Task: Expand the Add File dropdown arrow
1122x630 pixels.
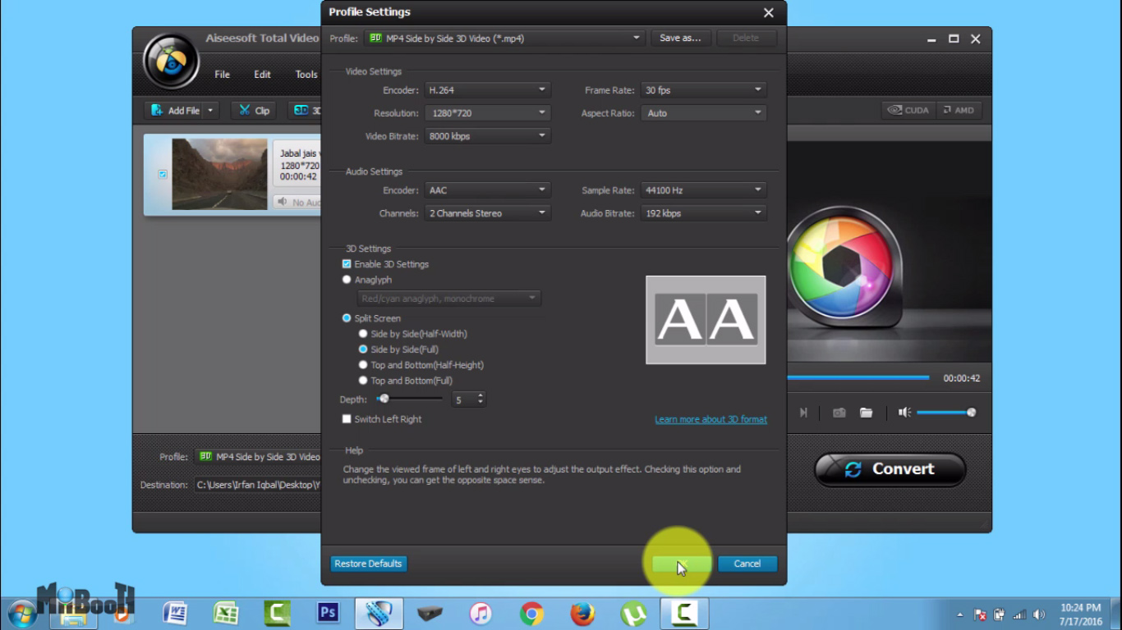Action: coord(211,111)
